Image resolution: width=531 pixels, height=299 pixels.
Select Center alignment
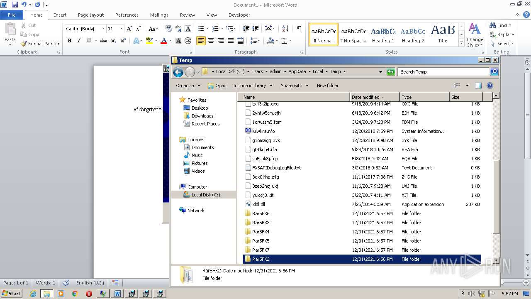point(211,41)
